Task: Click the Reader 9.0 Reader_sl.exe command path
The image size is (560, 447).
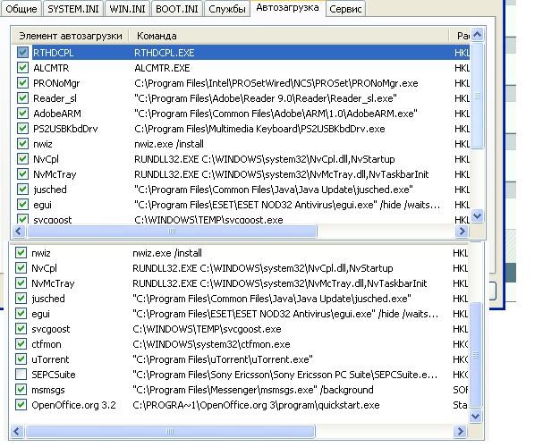Action: tap(266, 98)
